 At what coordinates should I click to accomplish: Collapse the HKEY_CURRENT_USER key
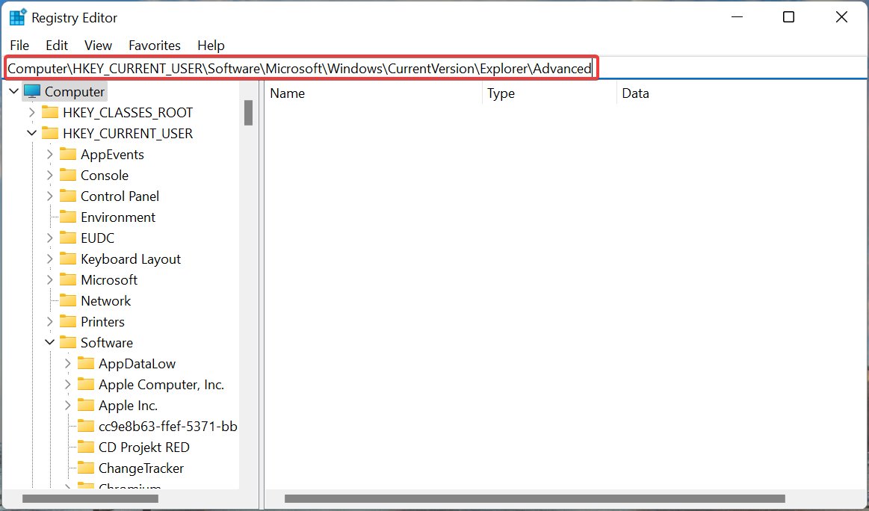point(31,134)
